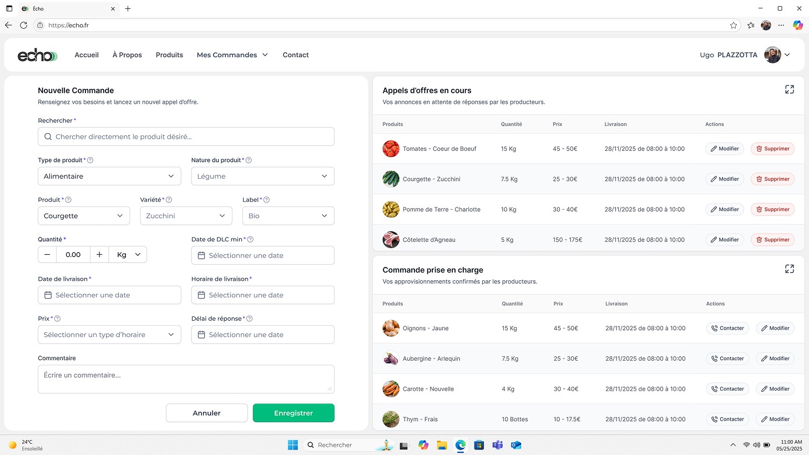Screen dimensions: 809x455
Task: Open Microsoft Store from the taskbar
Action: [x=479, y=445]
